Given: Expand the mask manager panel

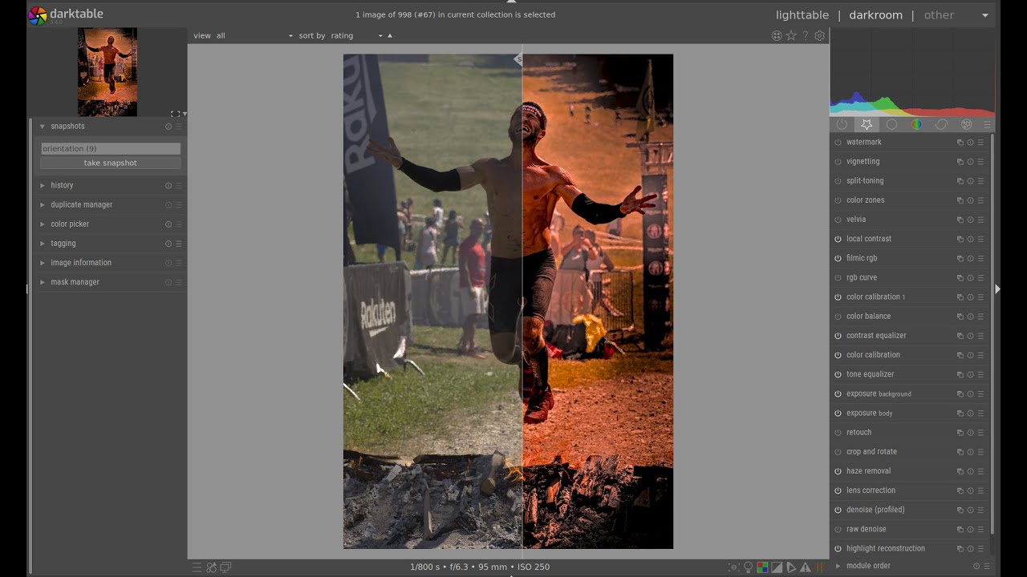Looking at the screenshot, I should click(x=43, y=282).
